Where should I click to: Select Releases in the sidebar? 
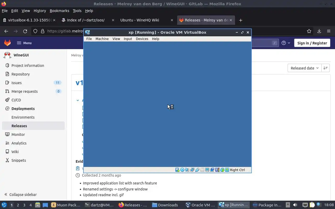33,126
